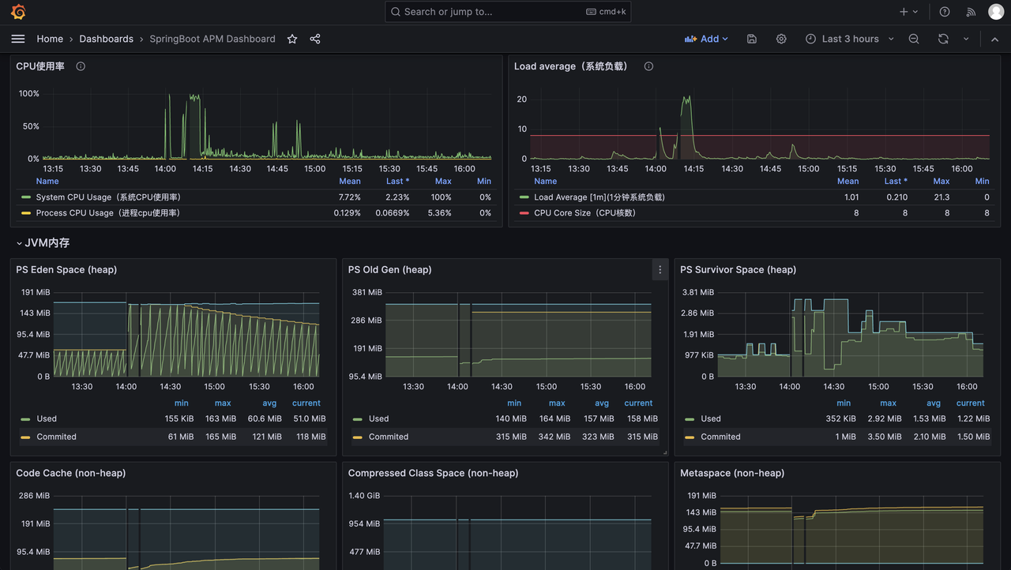
Task: Save the dashboard with disk icon
Action: [x=752, y=39]
